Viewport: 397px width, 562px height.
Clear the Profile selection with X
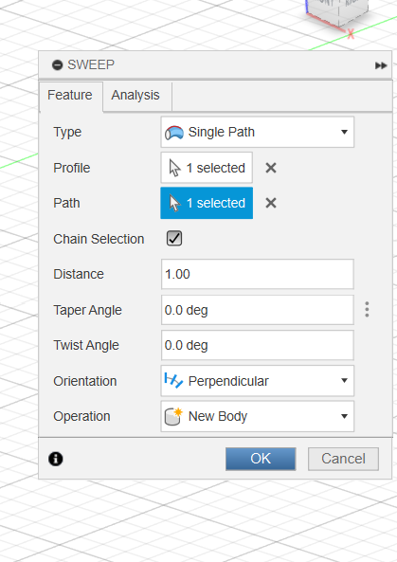point(271,168)
